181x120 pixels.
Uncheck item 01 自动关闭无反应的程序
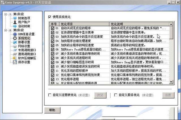pyautogui.click(x=52, y=29)
